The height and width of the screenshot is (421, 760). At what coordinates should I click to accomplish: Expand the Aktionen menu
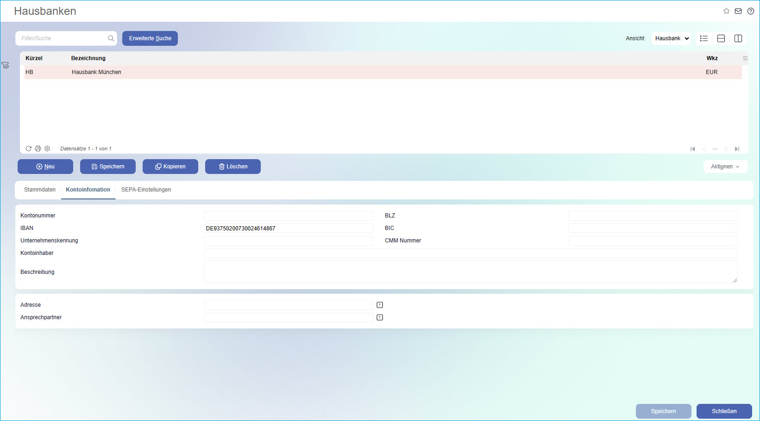(x=725, y=166)
